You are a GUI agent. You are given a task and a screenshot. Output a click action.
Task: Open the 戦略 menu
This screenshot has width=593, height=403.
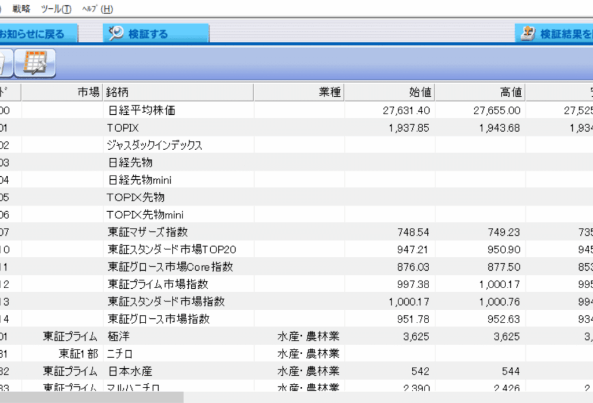[21, 9]
